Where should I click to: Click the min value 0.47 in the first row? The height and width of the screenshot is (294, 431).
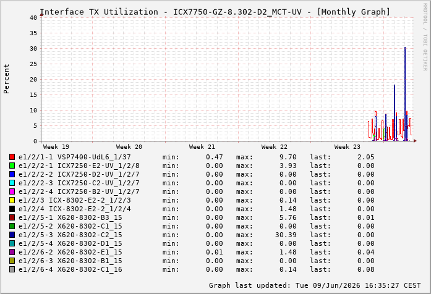[215, 157]
